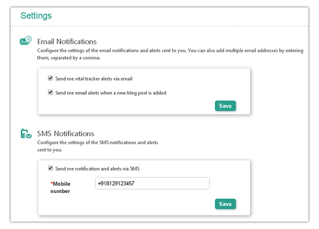
Task: Click the Email Notifications envelope icon
Action: click(x=26, y=41)
